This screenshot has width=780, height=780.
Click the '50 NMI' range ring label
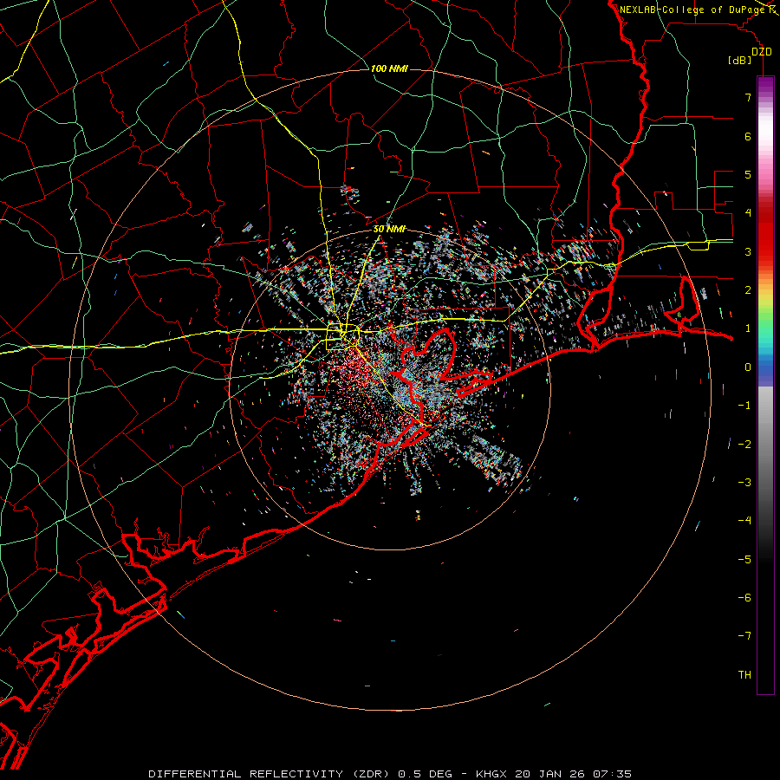[x=389, y=230]
